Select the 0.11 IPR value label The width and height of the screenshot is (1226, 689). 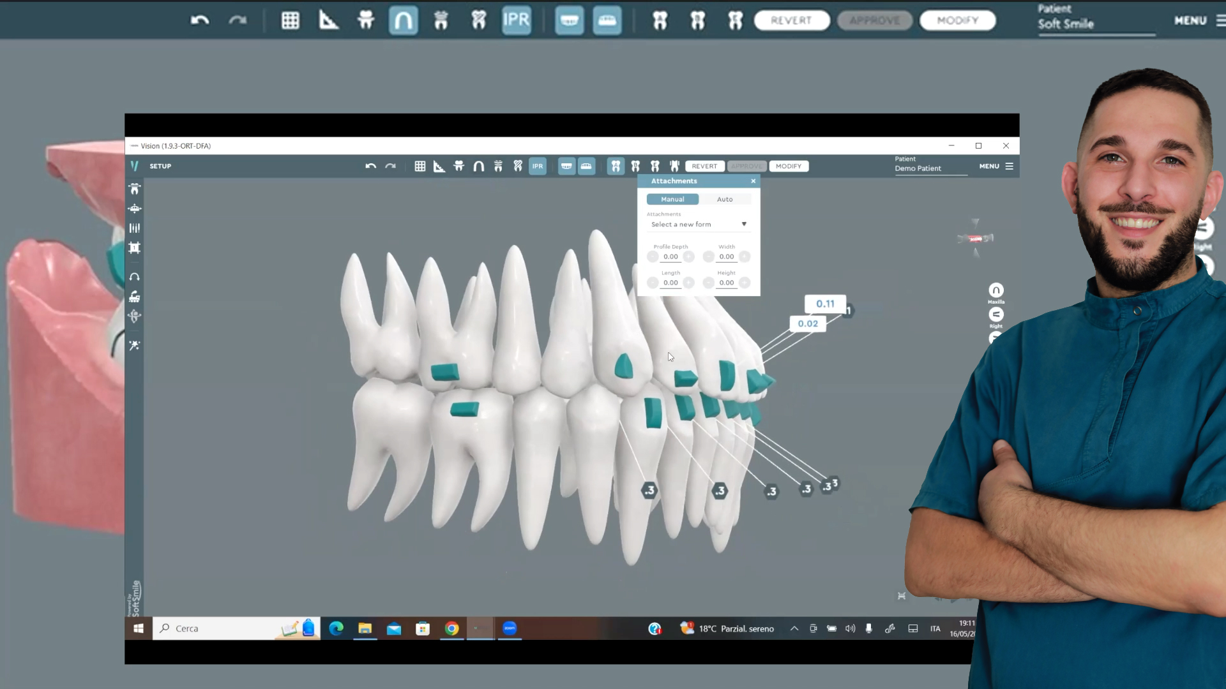pos(825,304)
